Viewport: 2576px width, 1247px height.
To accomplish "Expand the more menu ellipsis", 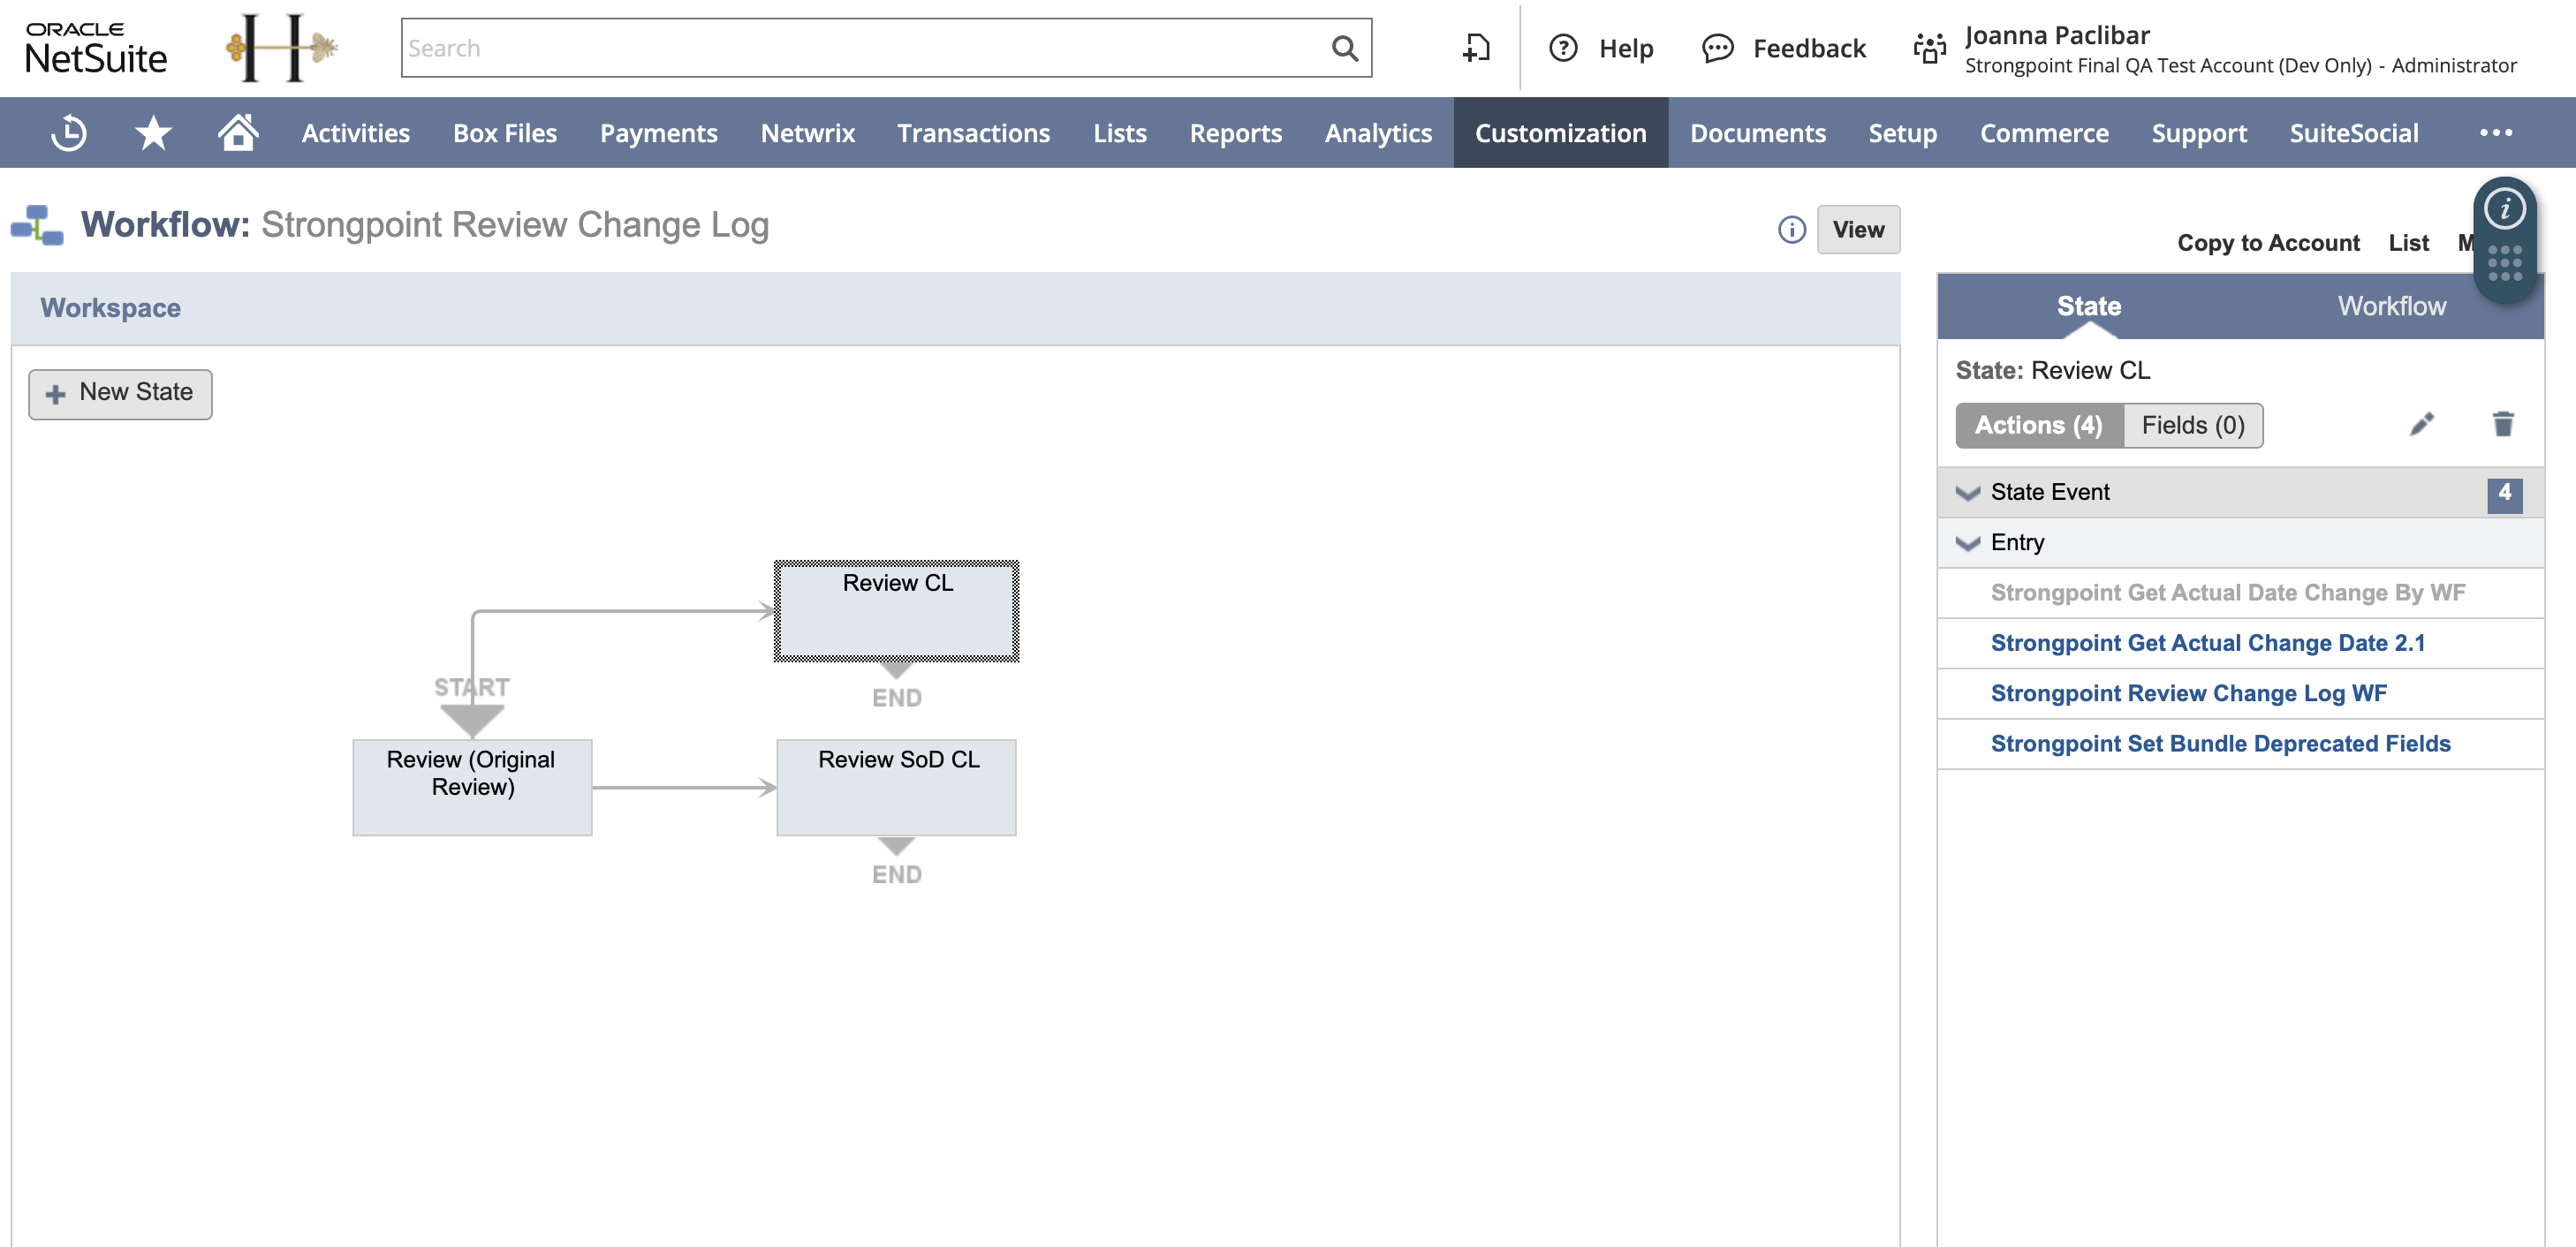I will click(x=2496, y=133).
